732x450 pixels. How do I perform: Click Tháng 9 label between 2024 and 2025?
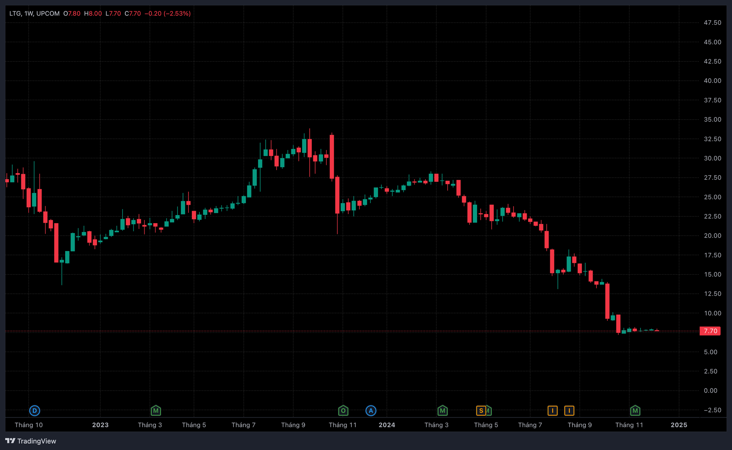point(580,425)
